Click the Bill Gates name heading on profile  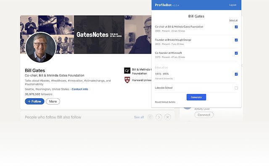(x=35, y=71)
